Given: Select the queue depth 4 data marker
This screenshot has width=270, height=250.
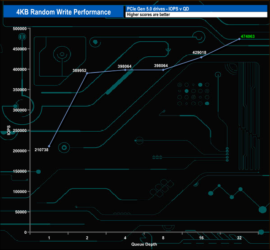Looking at the screenshot, I should (x=125, y=70).
